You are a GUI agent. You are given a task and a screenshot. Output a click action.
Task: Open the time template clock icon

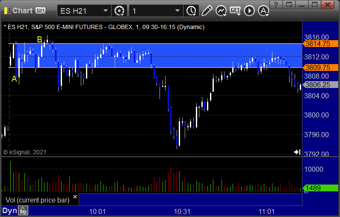191,11
